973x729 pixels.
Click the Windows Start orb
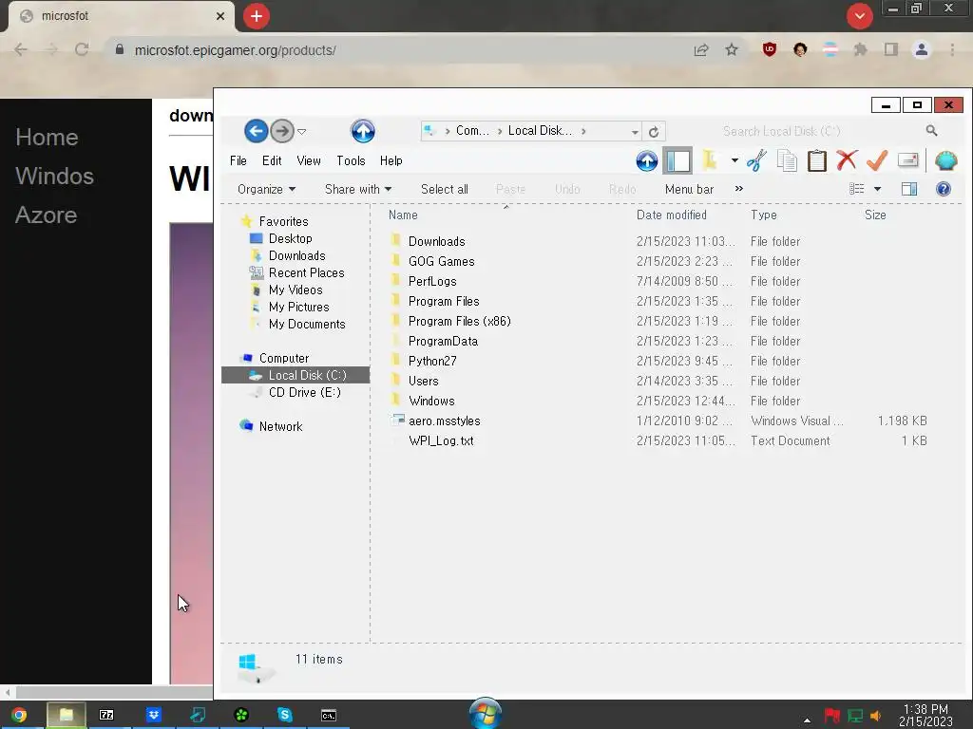click(486, 714)
